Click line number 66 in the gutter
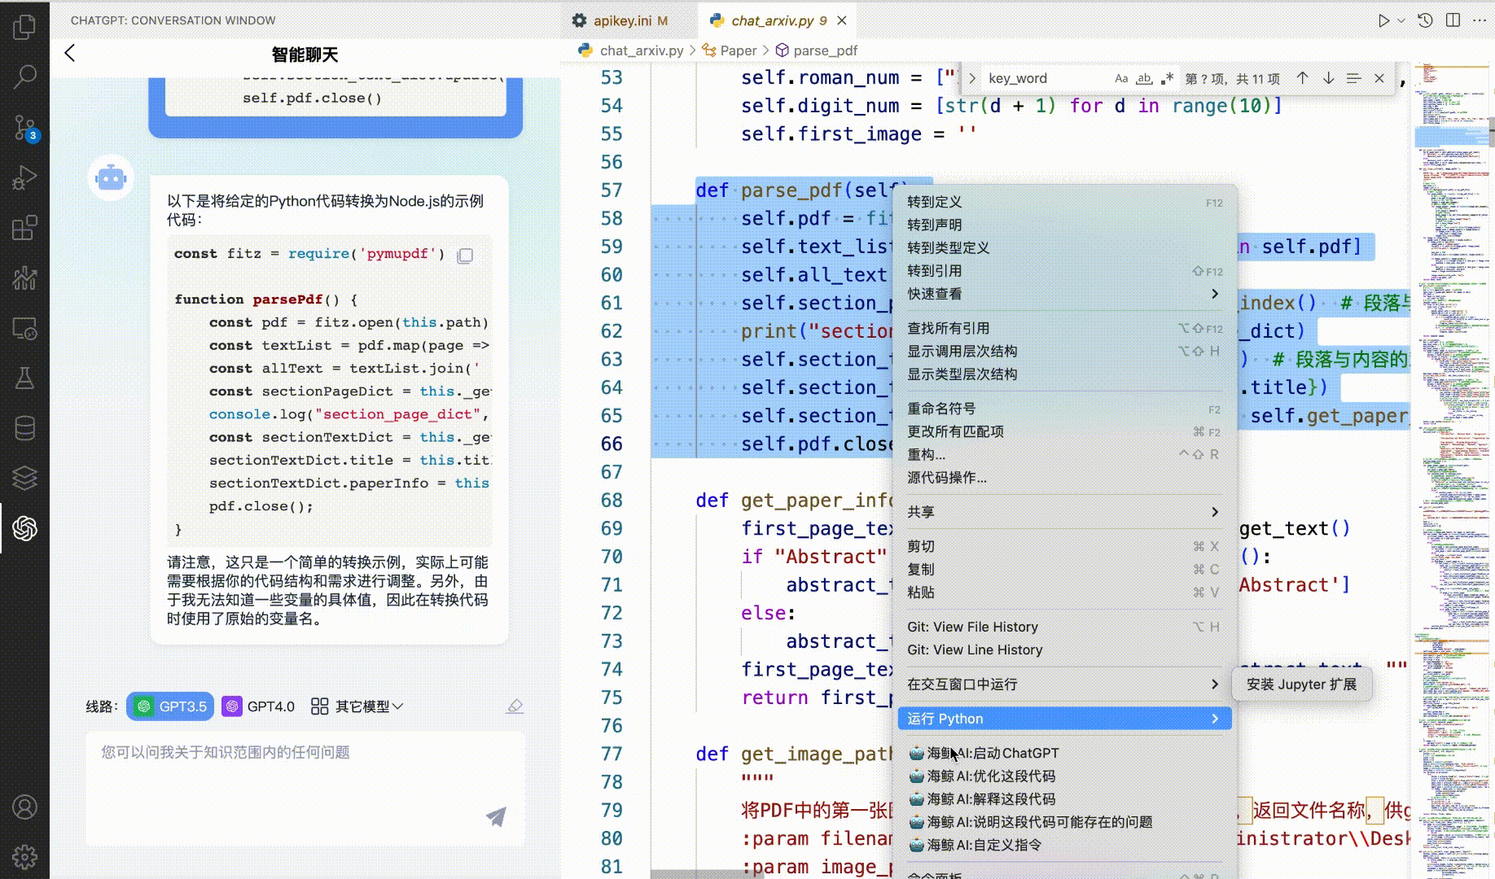The height and width of the screenshot is (879, 1495). pos(612,444)
